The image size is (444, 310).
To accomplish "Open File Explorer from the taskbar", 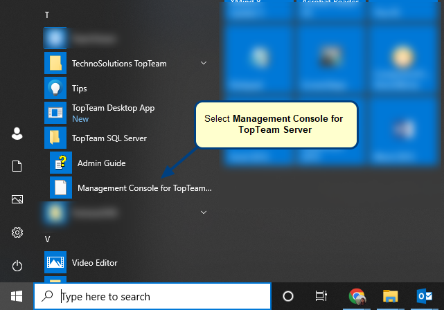I will [x=391, y=296].
